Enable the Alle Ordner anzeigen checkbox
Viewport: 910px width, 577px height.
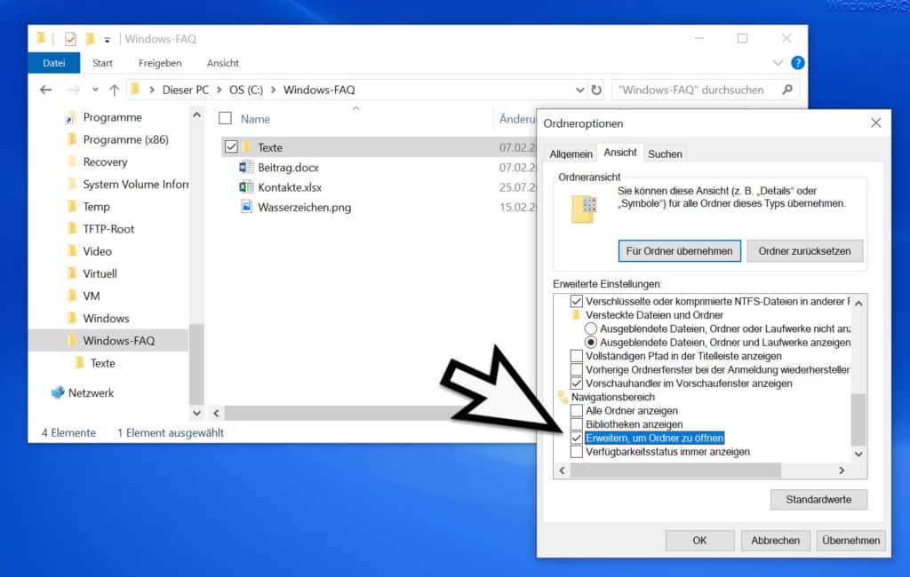[577, 411]
